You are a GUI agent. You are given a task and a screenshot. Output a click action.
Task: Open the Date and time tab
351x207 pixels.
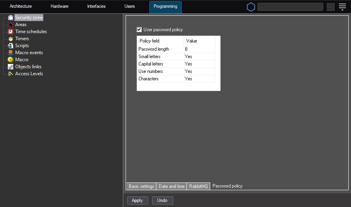click(172, 186)
